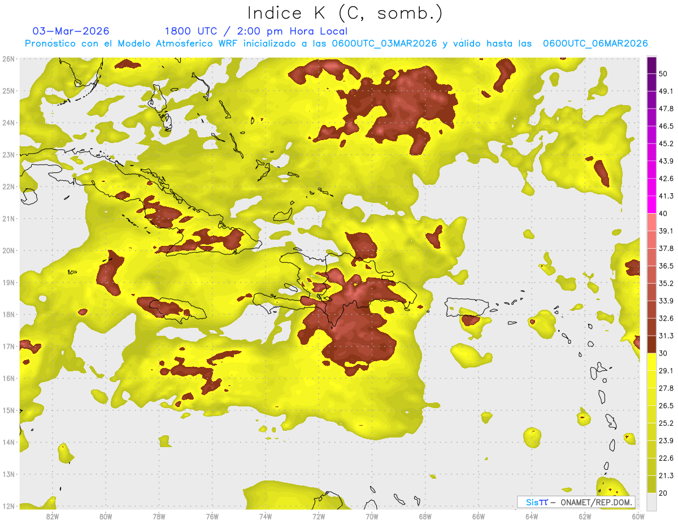This screenshot has height=524, width=678.
Task: Click color bar value "25.2"
Action: click(666, 423)
